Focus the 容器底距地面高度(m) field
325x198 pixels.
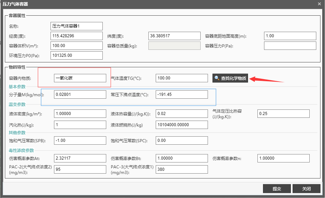[x=290, y=36]
